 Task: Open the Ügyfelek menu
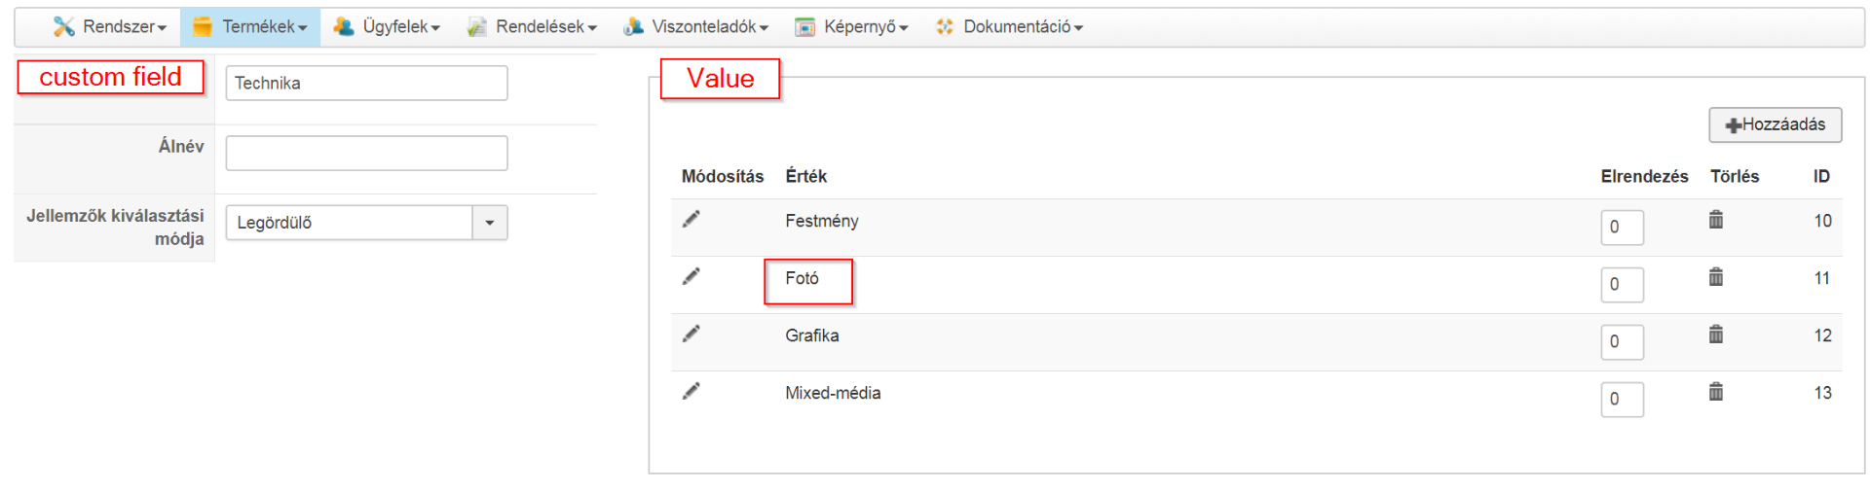coord(387,27)
